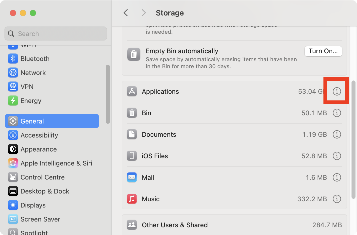
Task: Open info for Documents storage
Action: 337,134
